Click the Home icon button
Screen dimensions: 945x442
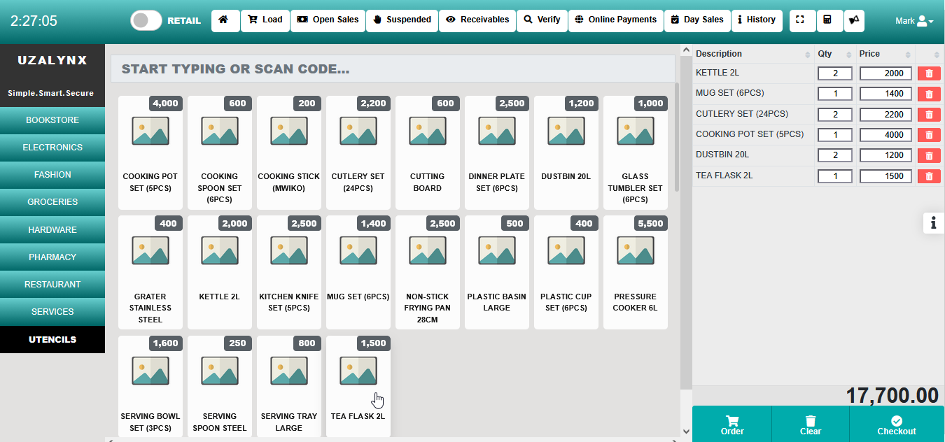[224, 20]
